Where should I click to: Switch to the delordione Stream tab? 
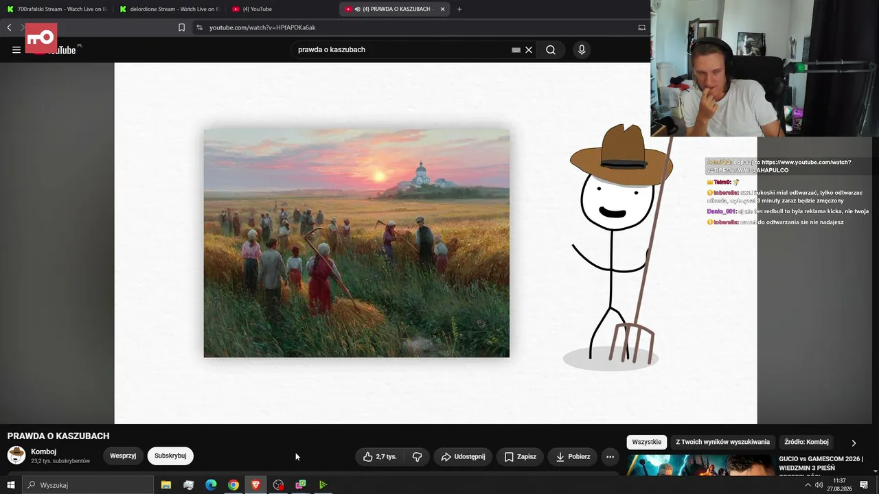coord(169,9)
